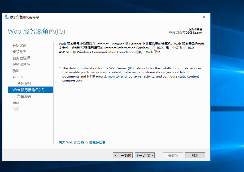The height and width of the screenshot is (172, 244).
Task: Open the AD CS step
Action: pyautogui.click(x=18, y=77)
